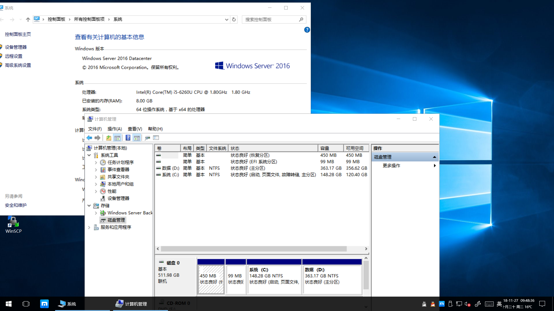Click the disk settings toolbar icon
The height and width of the screenshot is (311, 554).
tap(147, 138)
